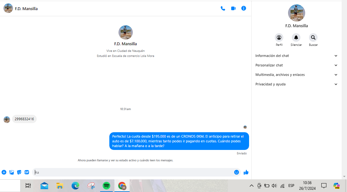Viewport: 347px width, 192px height.
Task: Open F.D. Mansilla name in chat header
Action: 26,9
